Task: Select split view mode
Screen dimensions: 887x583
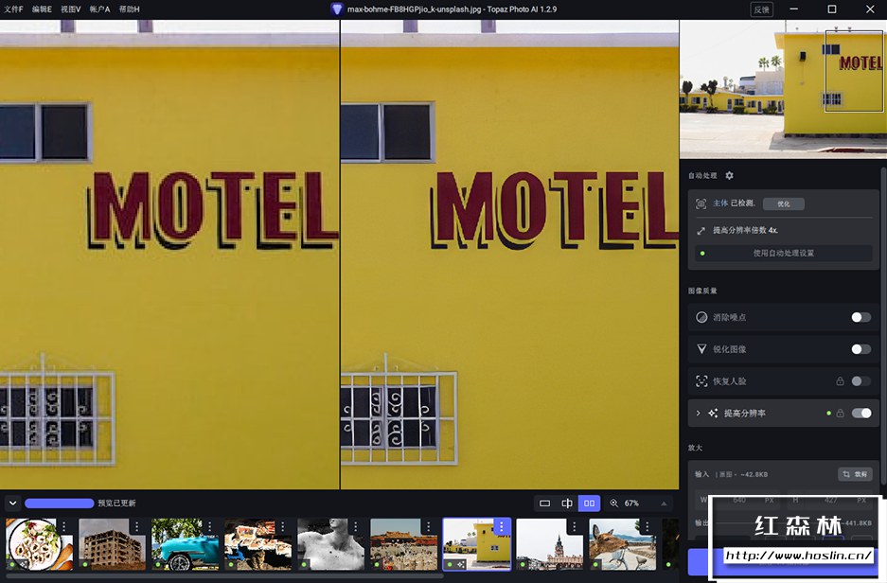Action: [567, 503]
